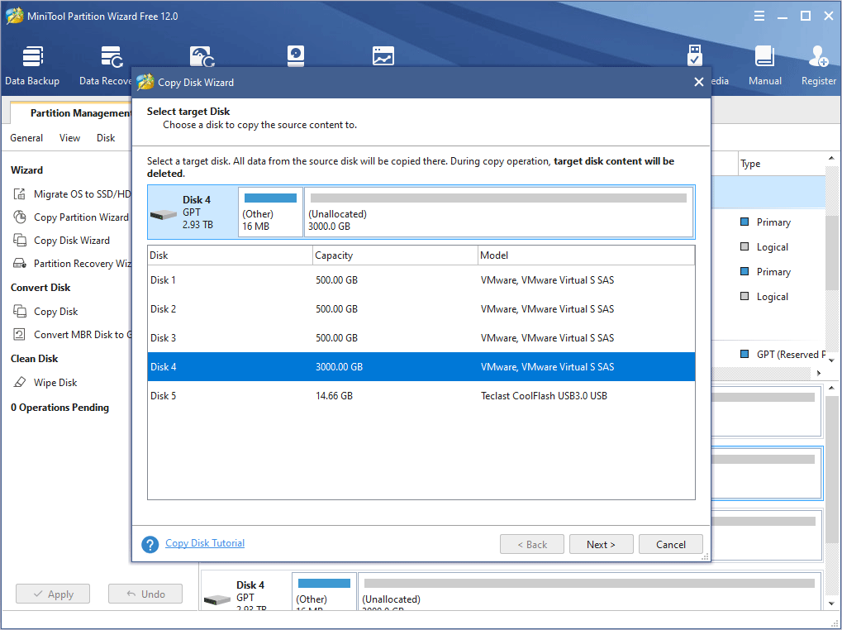Click the Register user icon
Screen dimensions: 842x630
pos(818,56)
